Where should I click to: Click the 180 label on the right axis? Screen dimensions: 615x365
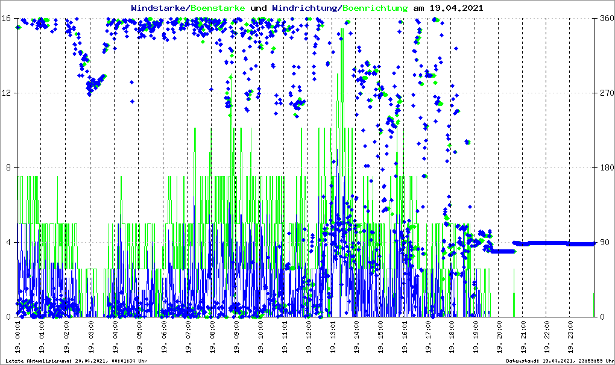[x=606, y=167]
